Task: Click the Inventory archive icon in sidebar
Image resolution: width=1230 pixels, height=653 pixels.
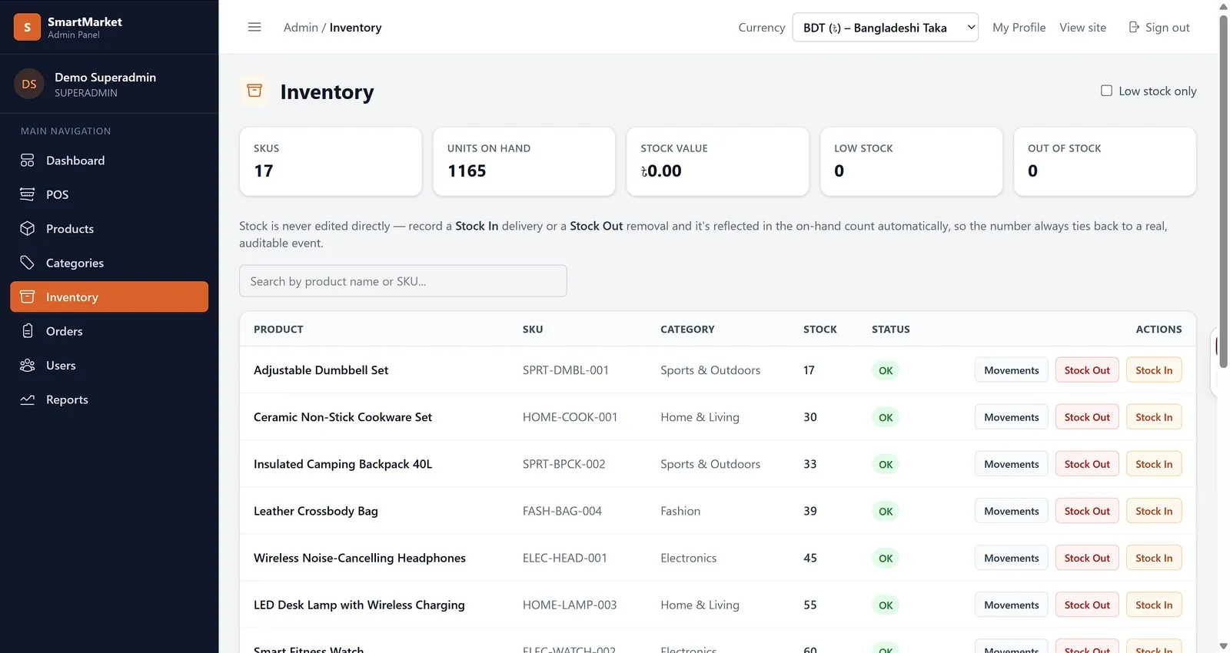Action: (28, 297)
